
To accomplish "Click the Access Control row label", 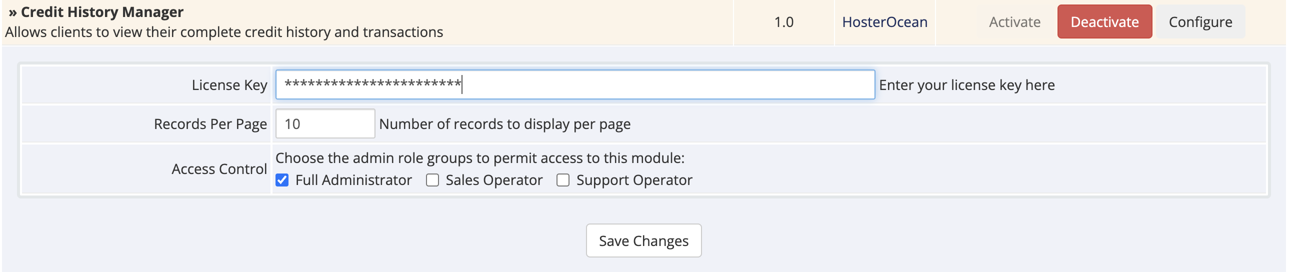I will point(219,168).
